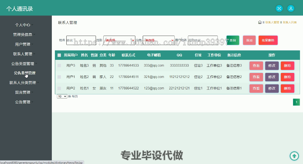Click email cell 333@qq.com
The width and height of the screenshot is (303, 164).
[x=154, y=66]
